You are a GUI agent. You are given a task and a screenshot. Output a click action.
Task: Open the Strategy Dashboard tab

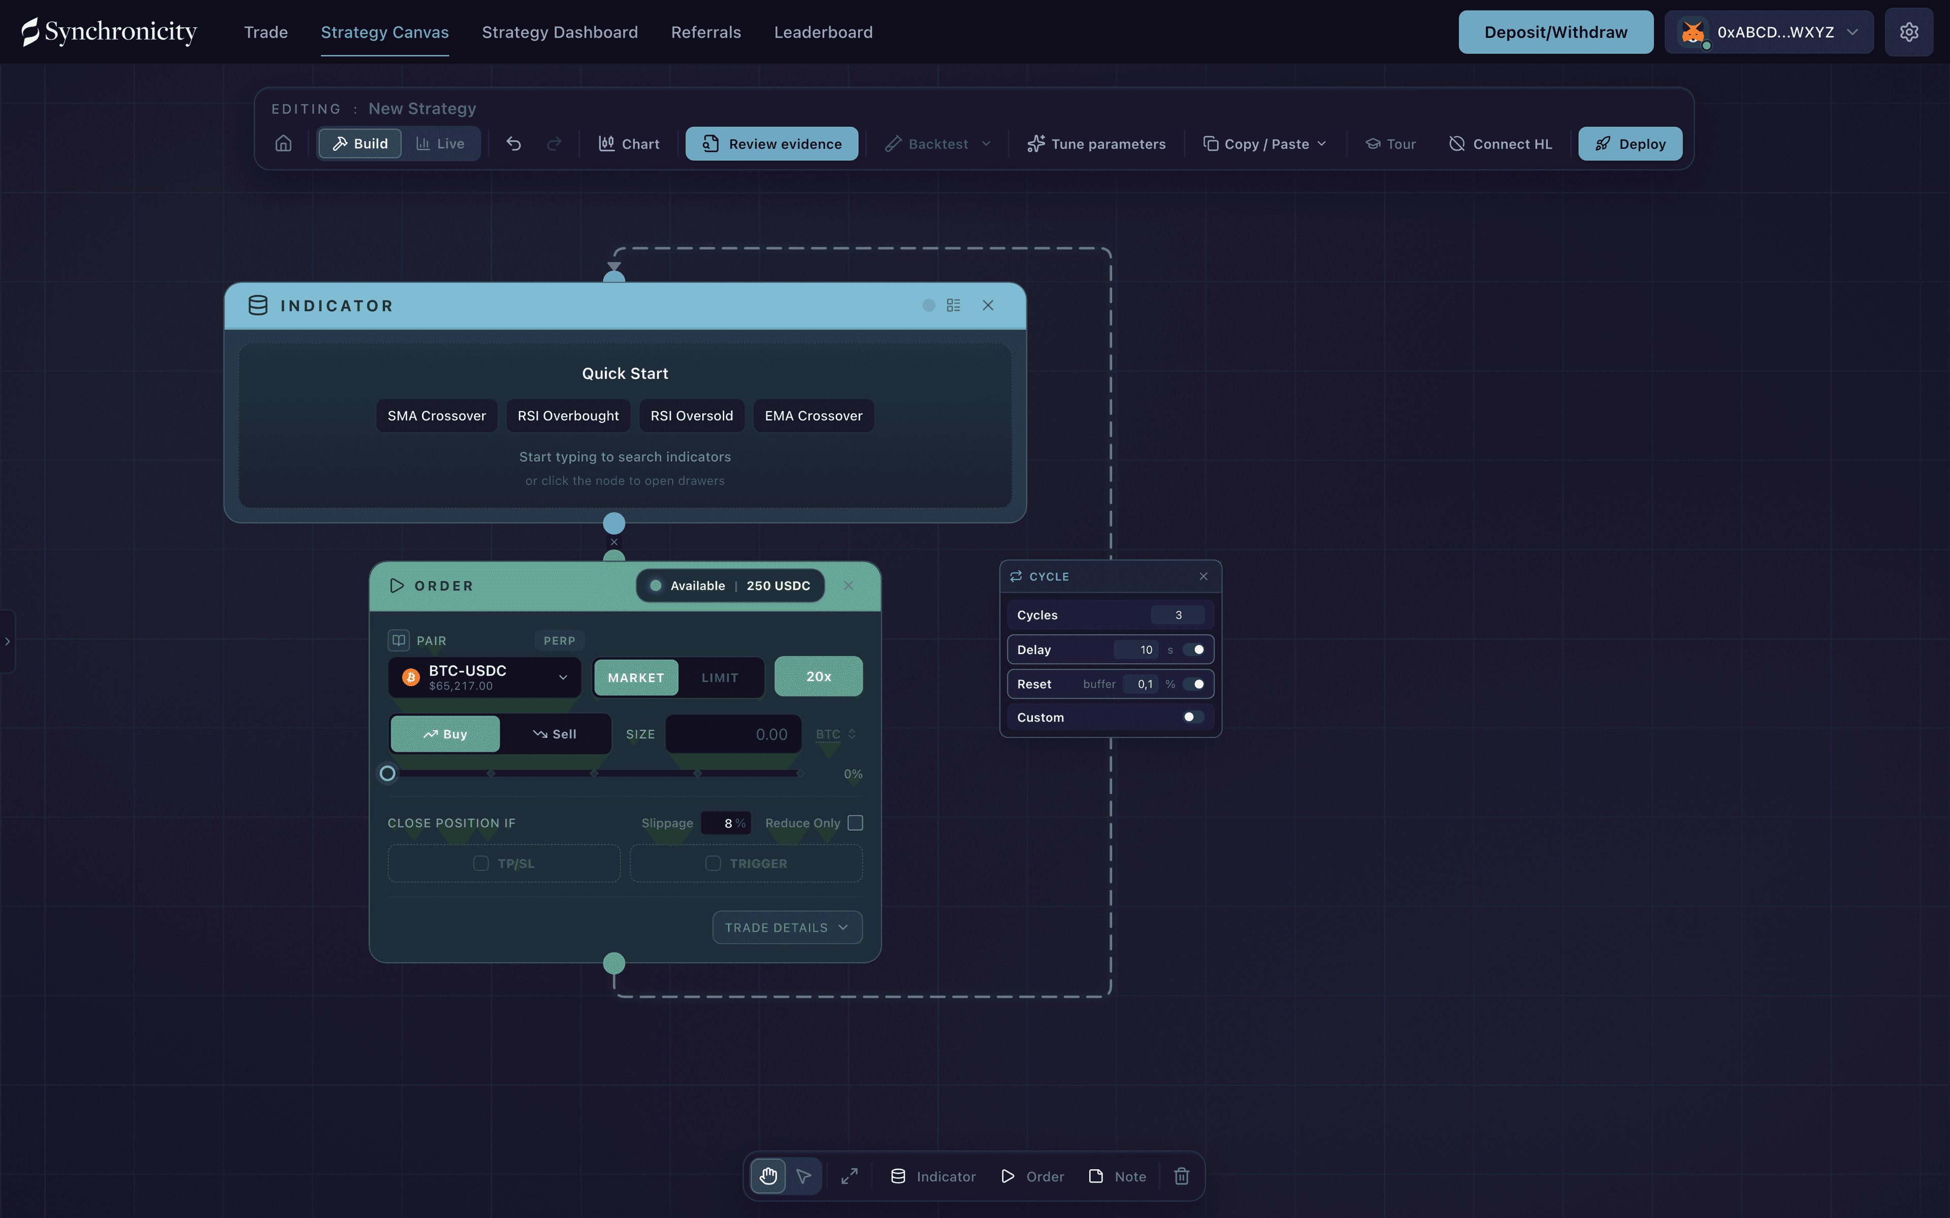click(559, 32)
